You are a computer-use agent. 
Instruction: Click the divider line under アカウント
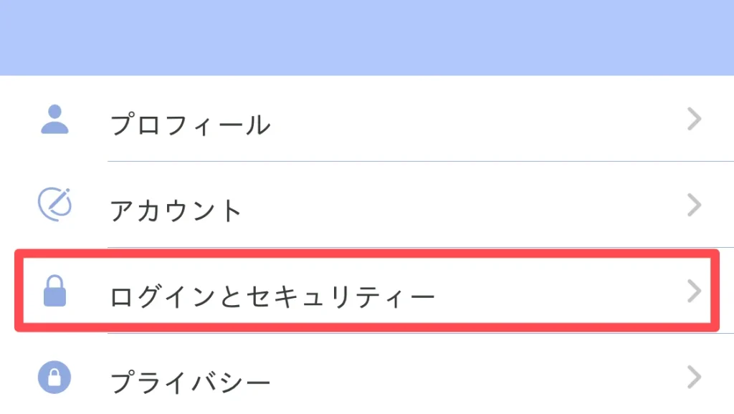click(421, 247)
